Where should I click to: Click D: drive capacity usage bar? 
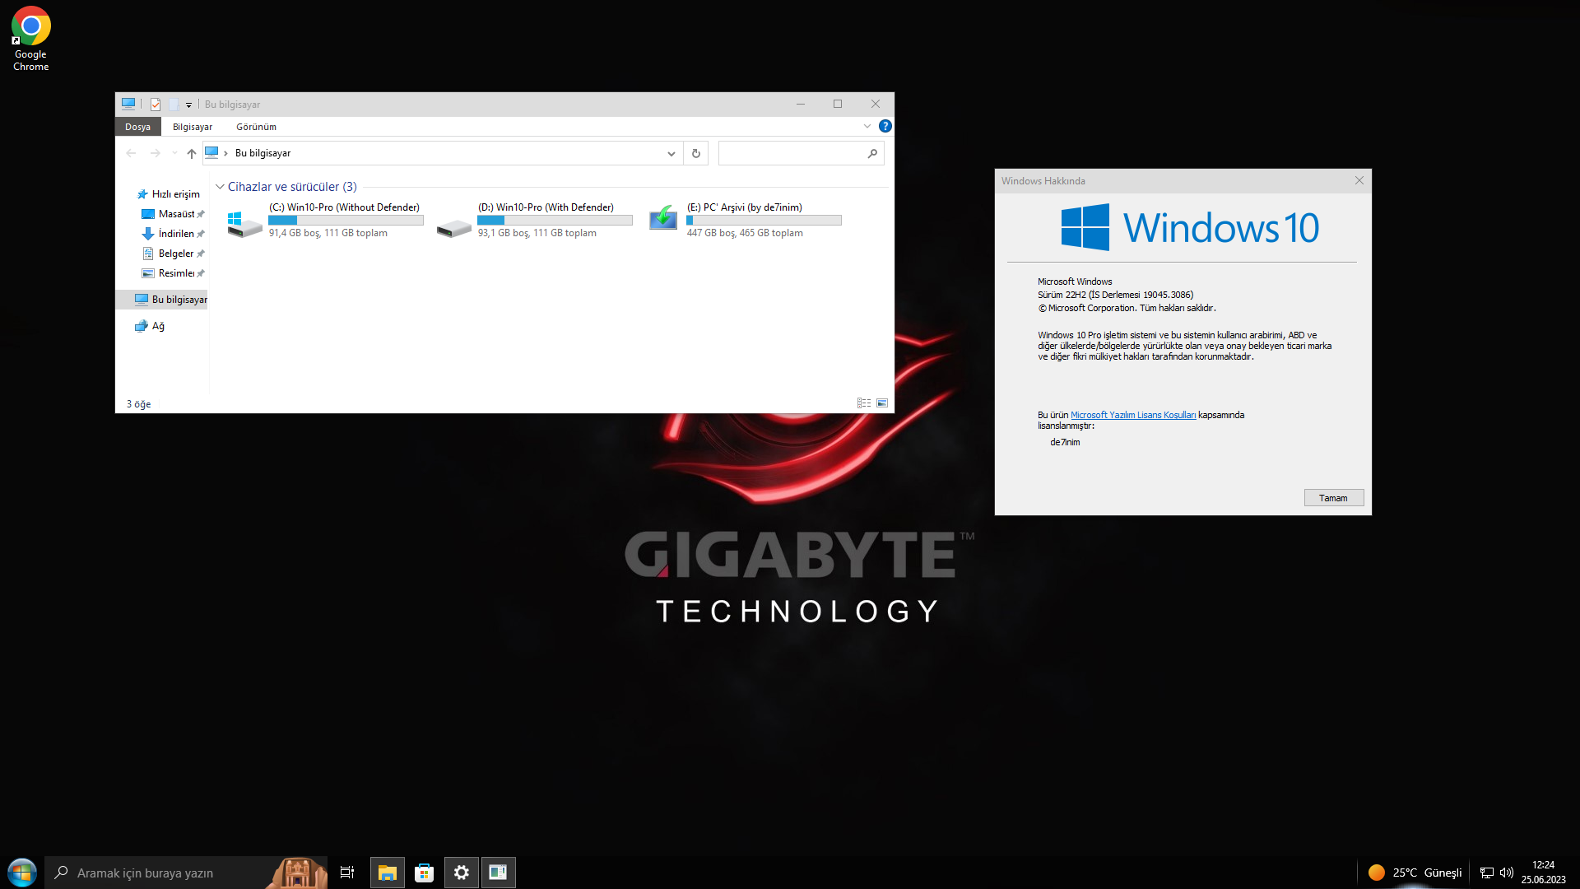click(555, 221)
